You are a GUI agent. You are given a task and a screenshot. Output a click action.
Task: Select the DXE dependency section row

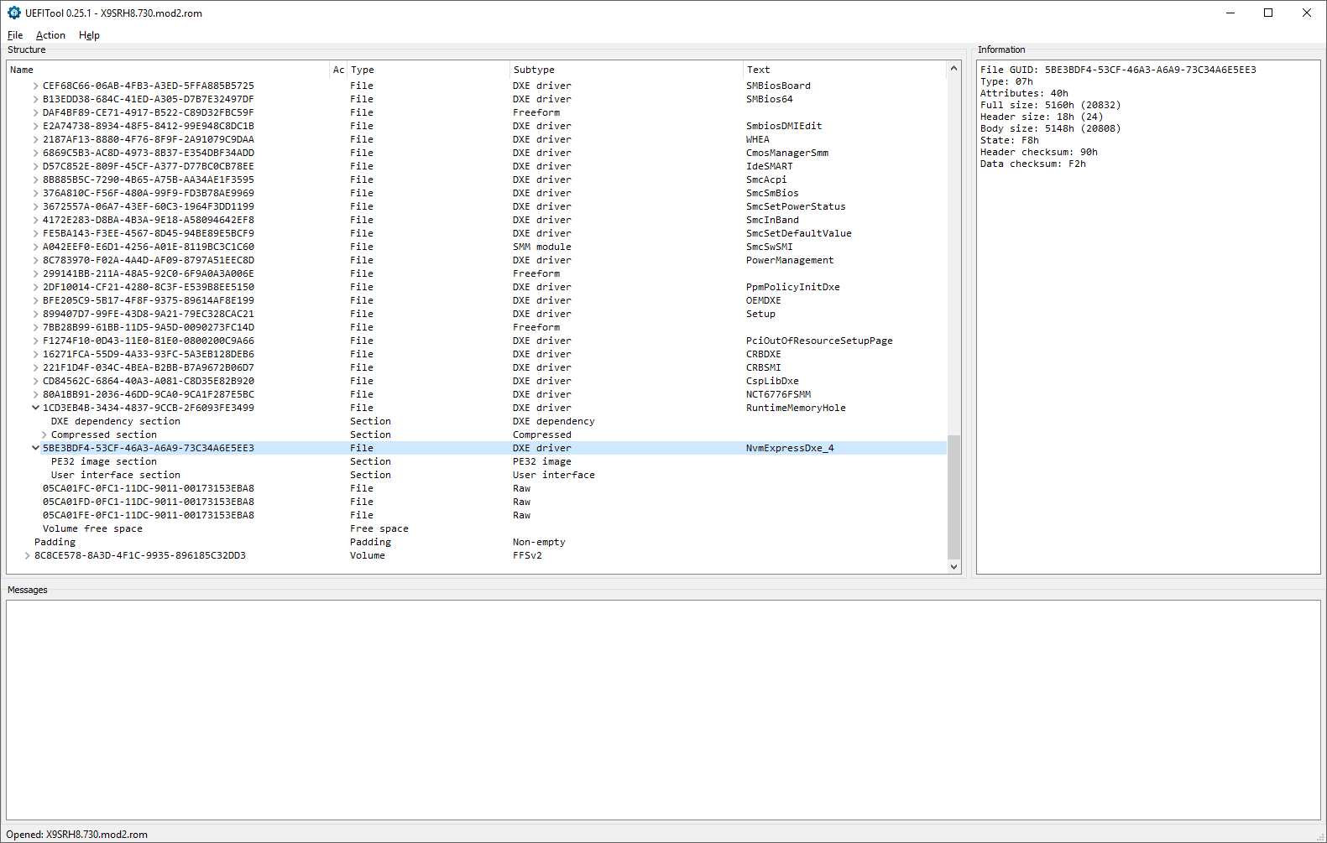click(x=477, y=421)
